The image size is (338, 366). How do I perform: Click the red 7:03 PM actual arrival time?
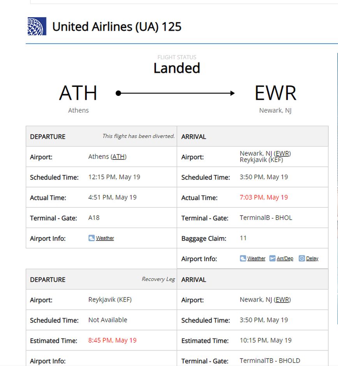point(264,198)
